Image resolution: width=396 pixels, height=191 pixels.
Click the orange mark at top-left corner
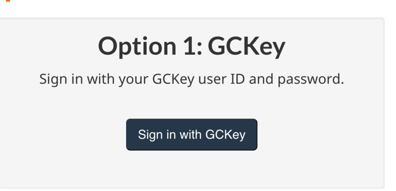8,1
